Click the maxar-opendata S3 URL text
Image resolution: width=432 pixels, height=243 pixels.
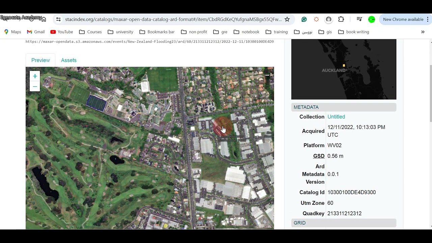point(150,42)
